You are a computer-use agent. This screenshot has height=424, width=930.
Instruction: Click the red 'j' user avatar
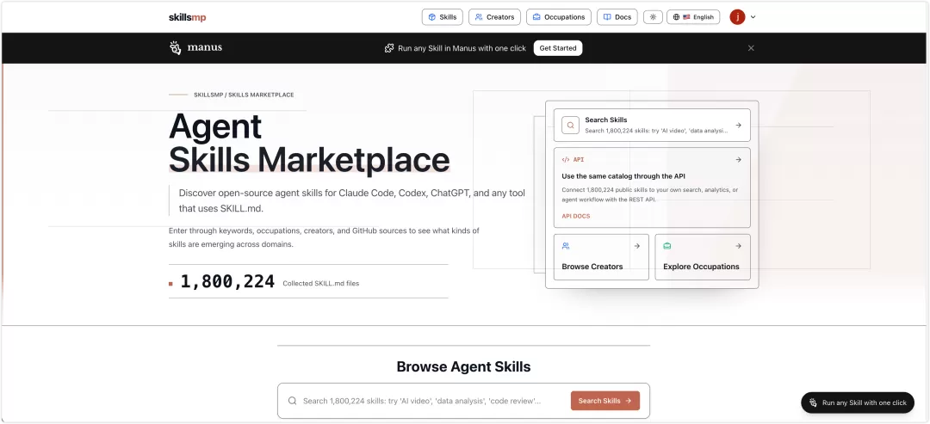pyautogui.click(x=737, y=17)
